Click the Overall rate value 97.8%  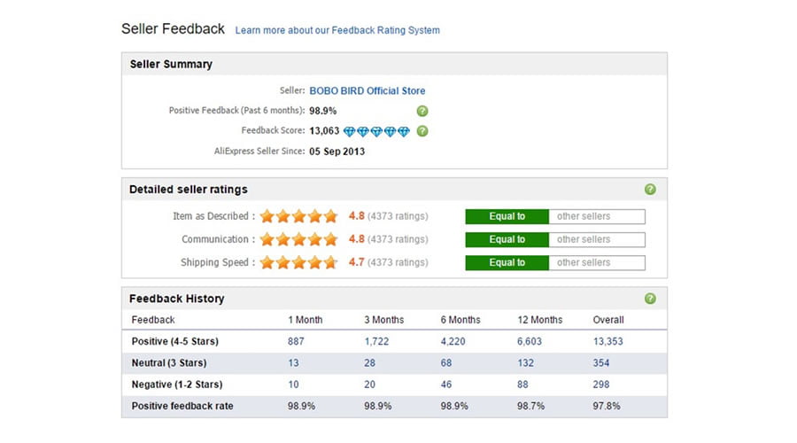607,406
